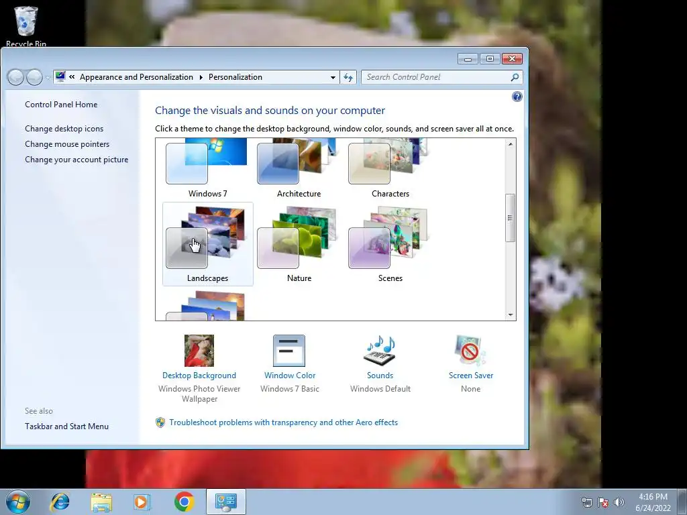Image resolution: width=687 pixels, height=515 pixels.
Task: Select the Windows 7 theme
Action: coord(207,170)
